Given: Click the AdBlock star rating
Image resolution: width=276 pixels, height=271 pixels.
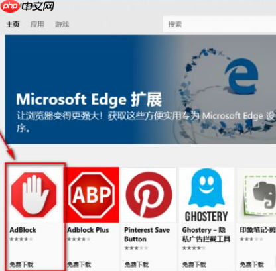Looking at the screenshot, I should point(21,239).
